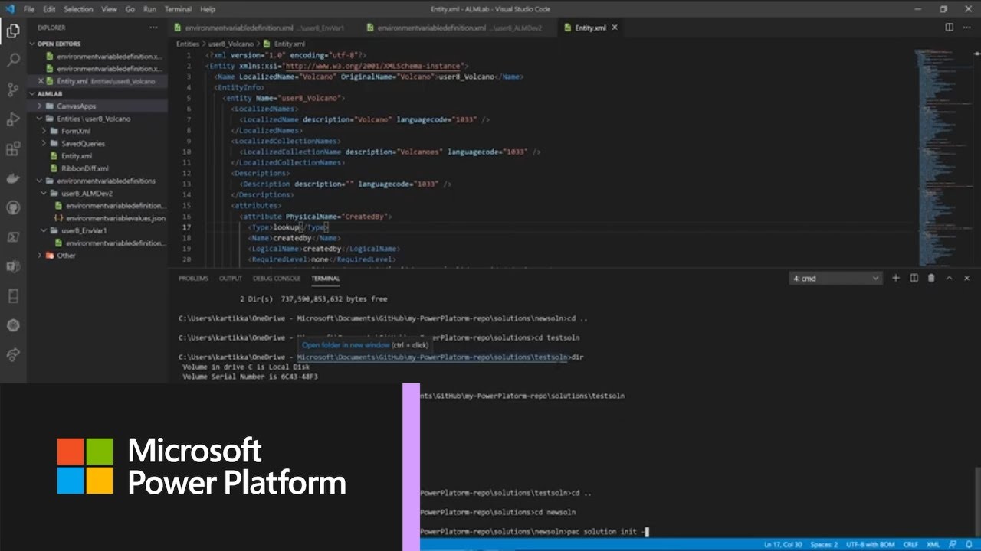Open the View menu
The image size is (981, 551).
click(x=109, y=9)
